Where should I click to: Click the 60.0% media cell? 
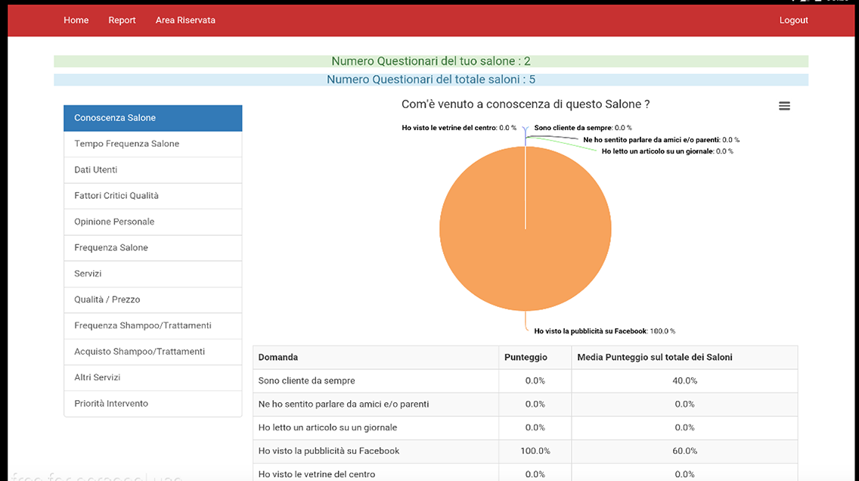(x=685, y=451)
